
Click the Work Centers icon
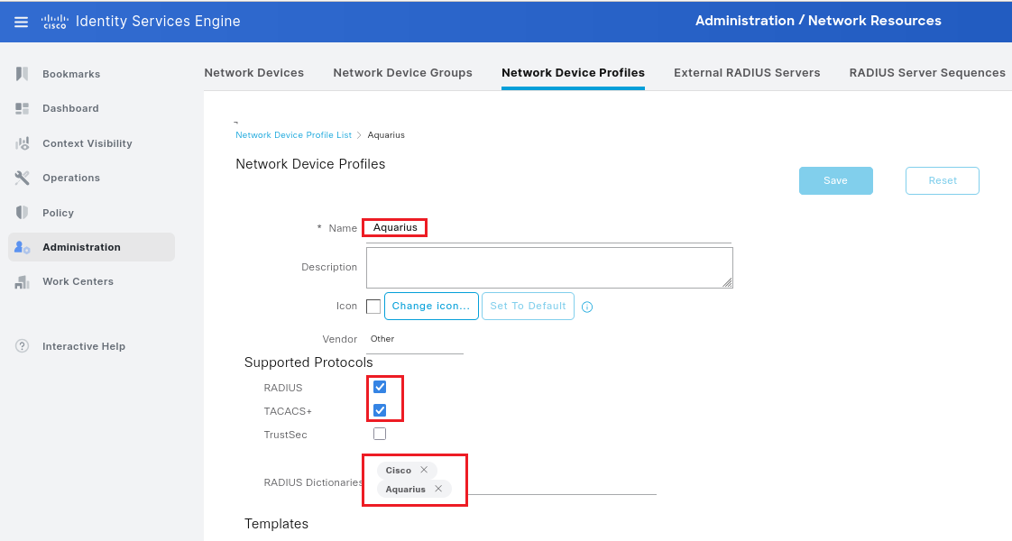tap(22, 282)
